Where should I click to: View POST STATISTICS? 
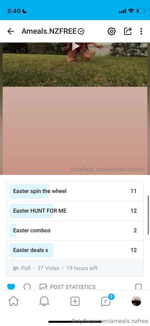tap(67, 287)
